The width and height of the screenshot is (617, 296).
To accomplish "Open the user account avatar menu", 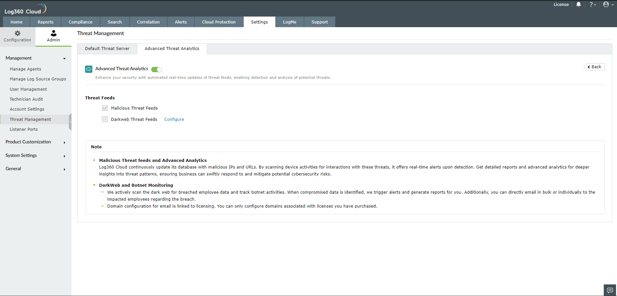I will [608, 4].
